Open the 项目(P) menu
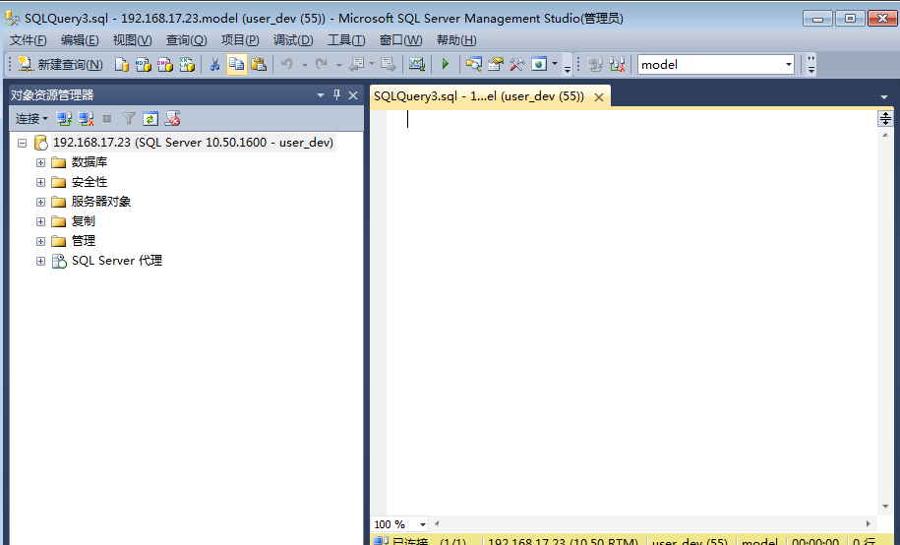This screenshot has height=545, width=900. (x=241, y=40)
